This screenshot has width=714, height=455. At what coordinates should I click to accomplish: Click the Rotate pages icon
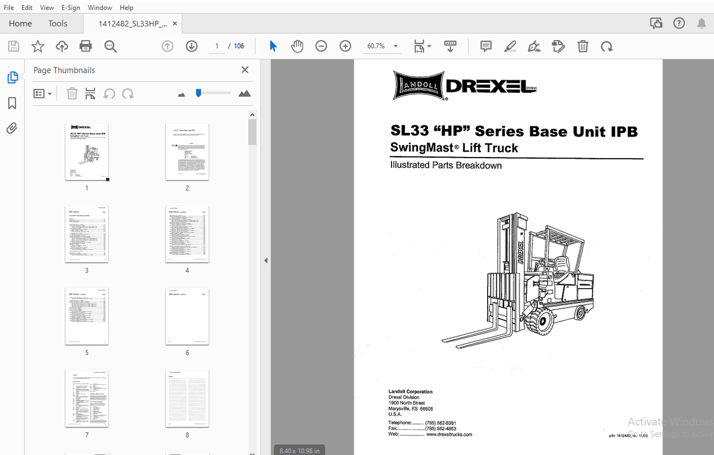tap(606, 46)
